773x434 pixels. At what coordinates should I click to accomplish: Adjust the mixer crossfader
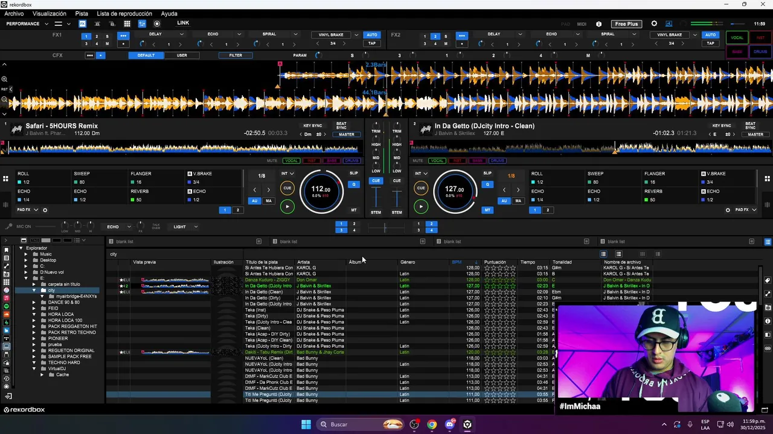[385, 227]
